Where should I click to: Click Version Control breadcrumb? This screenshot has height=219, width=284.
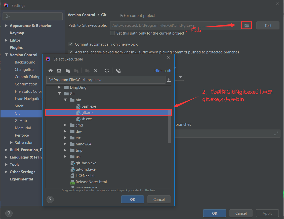click(x=81, y=15)
